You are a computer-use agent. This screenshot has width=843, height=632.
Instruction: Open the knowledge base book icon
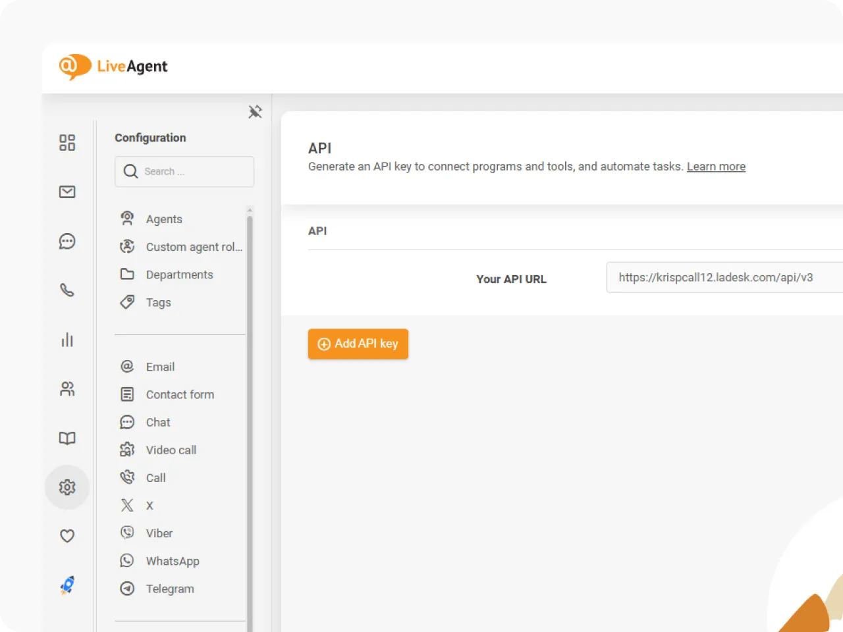(67, 438)
